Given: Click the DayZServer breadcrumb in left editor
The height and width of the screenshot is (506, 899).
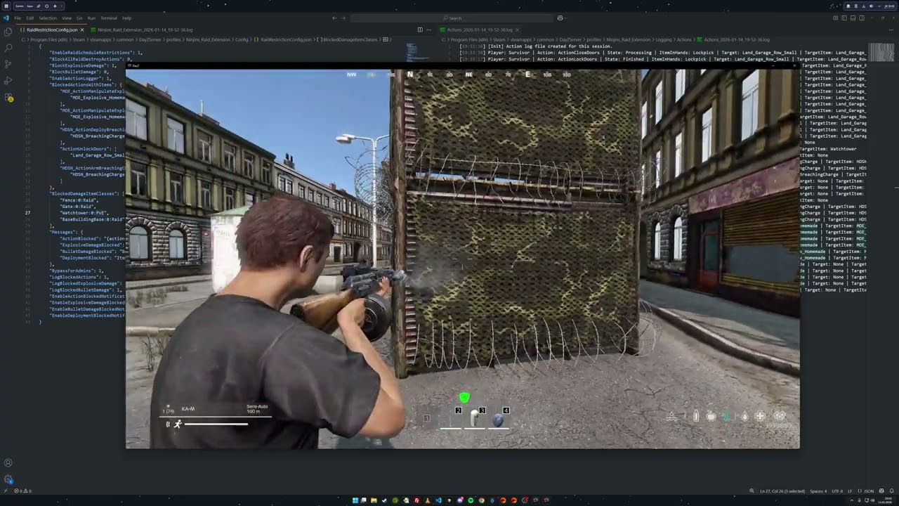Looking at the screenshot, I should pos(150,39).
